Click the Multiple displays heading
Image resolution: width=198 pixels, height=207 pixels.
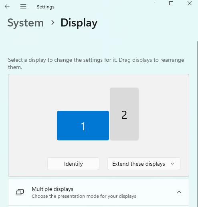[53, 189]
